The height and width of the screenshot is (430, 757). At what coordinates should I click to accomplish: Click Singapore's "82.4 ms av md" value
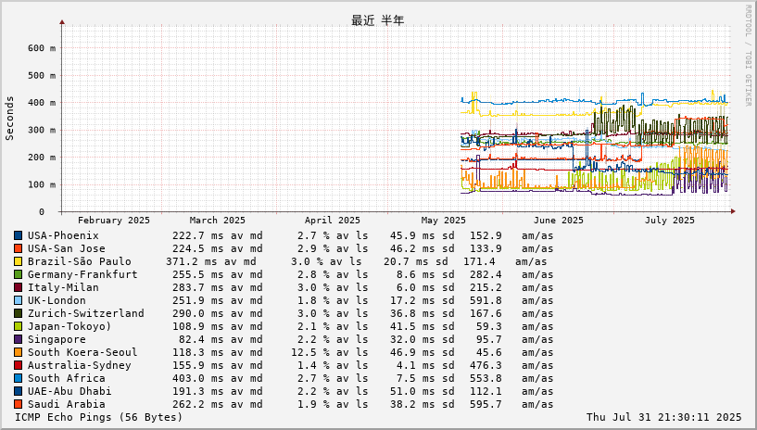221,340
